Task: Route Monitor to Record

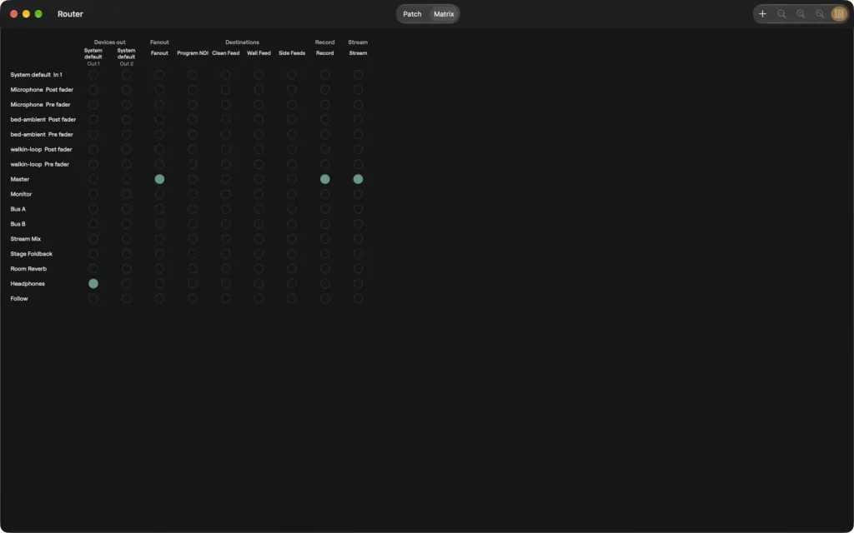Action: click(x=325, y=194)
